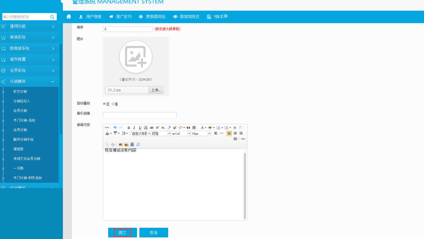This screenshot has height=239, width=424.
Task: Center align text in the editor
Action: pyautogui.click(x=235, y=133)
